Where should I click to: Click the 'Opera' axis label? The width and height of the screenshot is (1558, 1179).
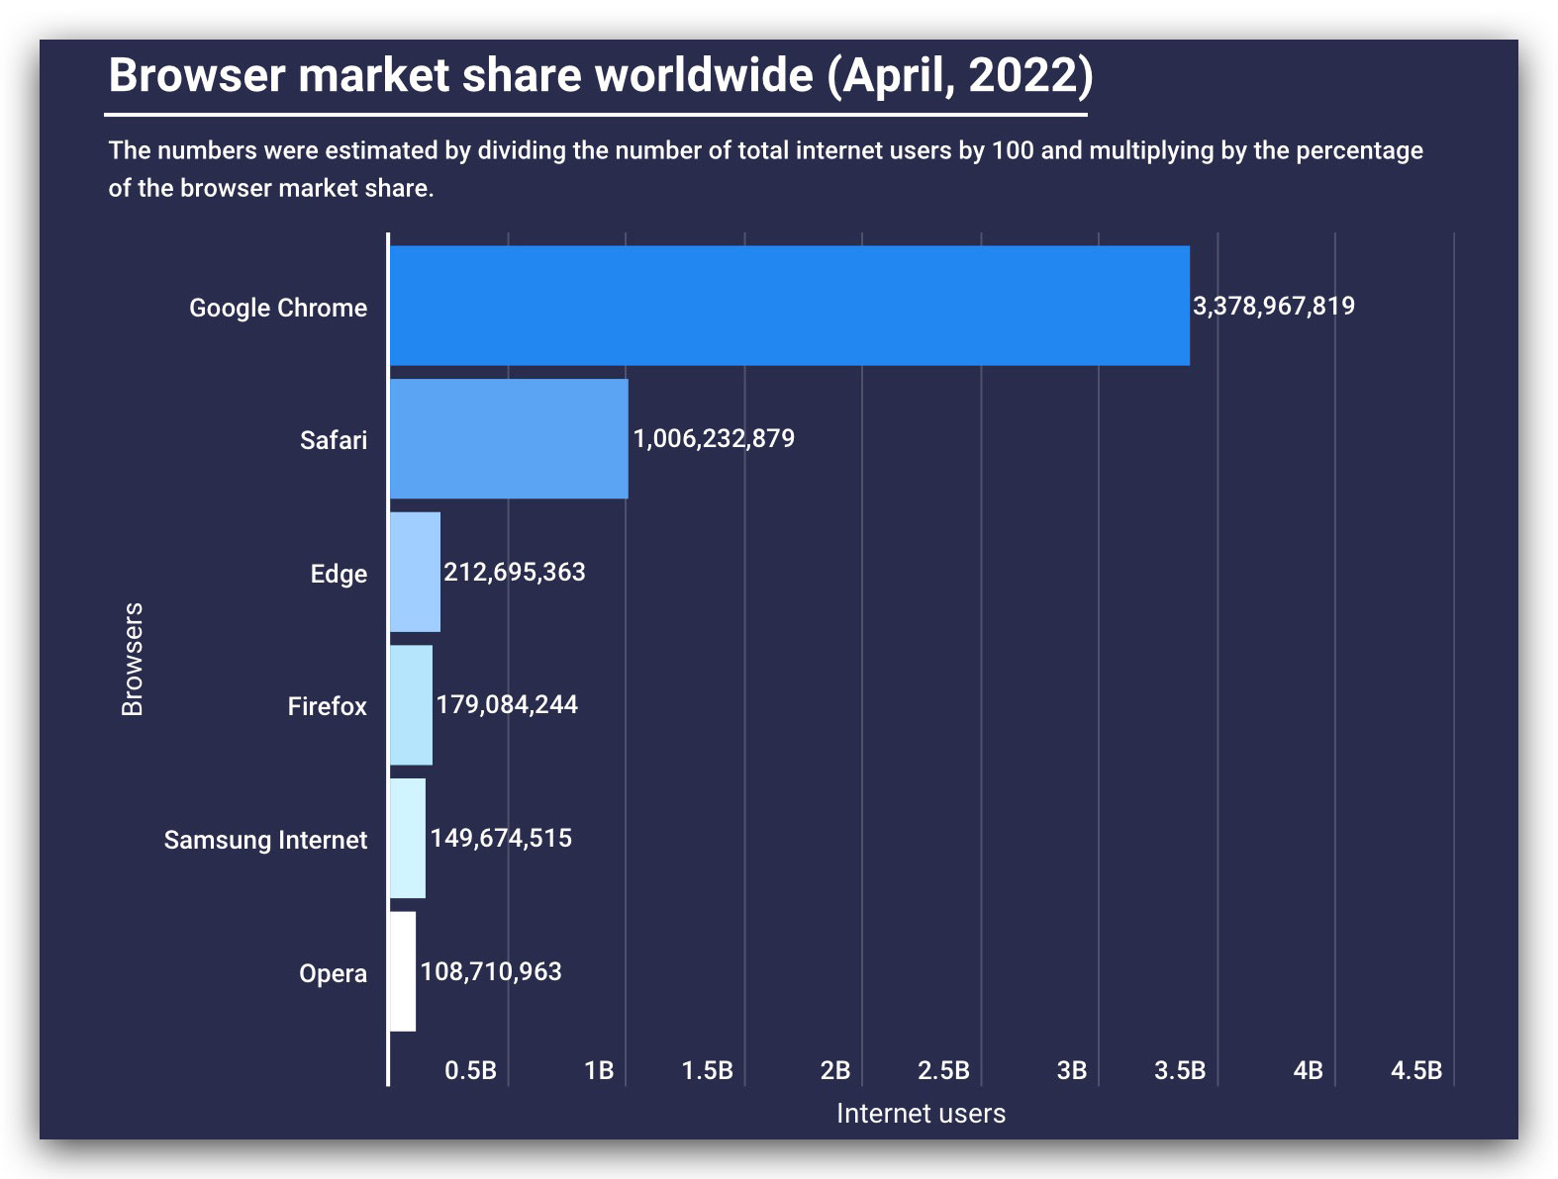point(333,973)
